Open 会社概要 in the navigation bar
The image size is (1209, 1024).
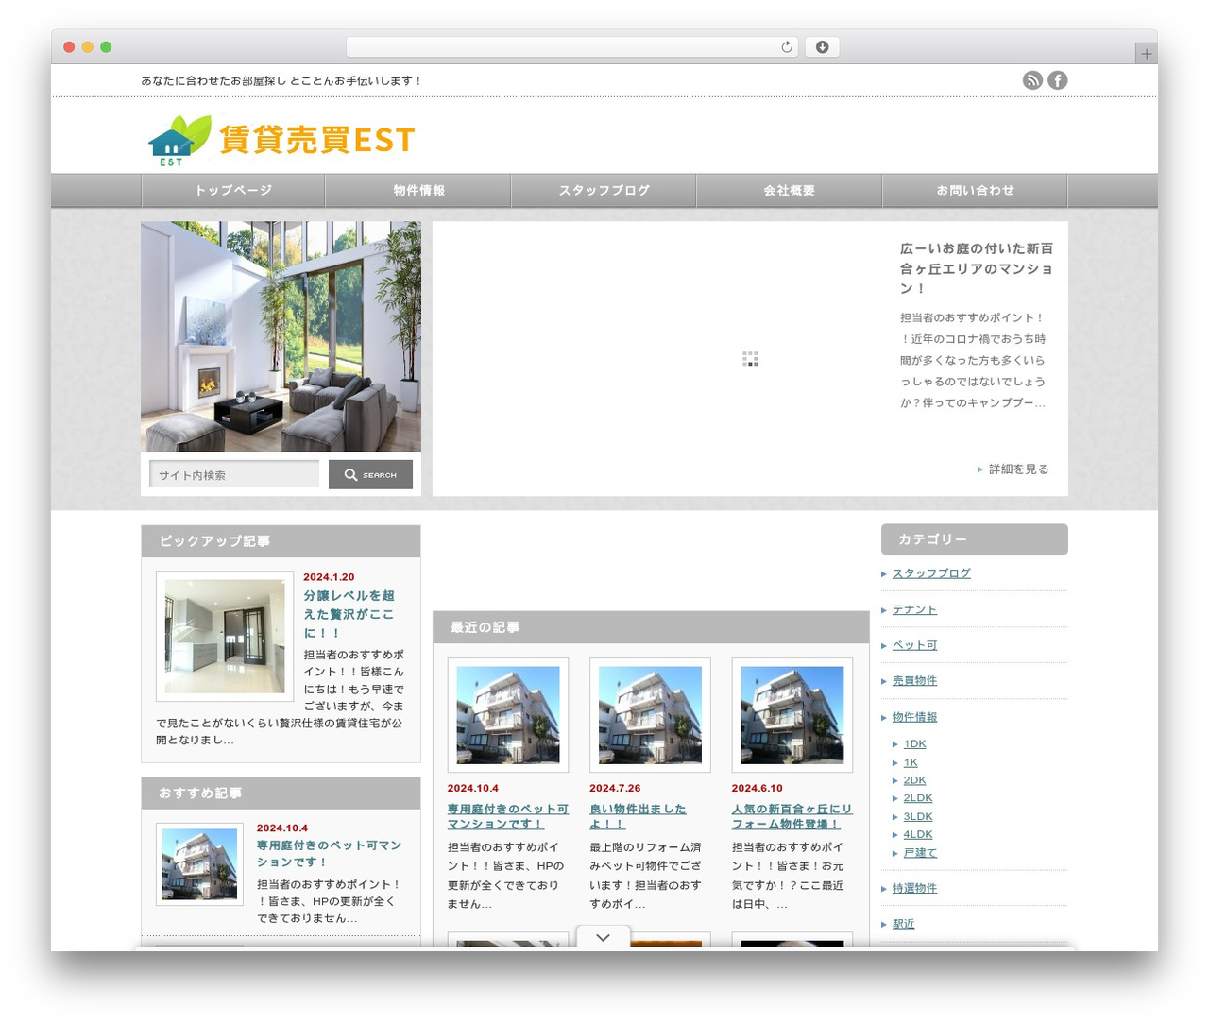(790, 191)
